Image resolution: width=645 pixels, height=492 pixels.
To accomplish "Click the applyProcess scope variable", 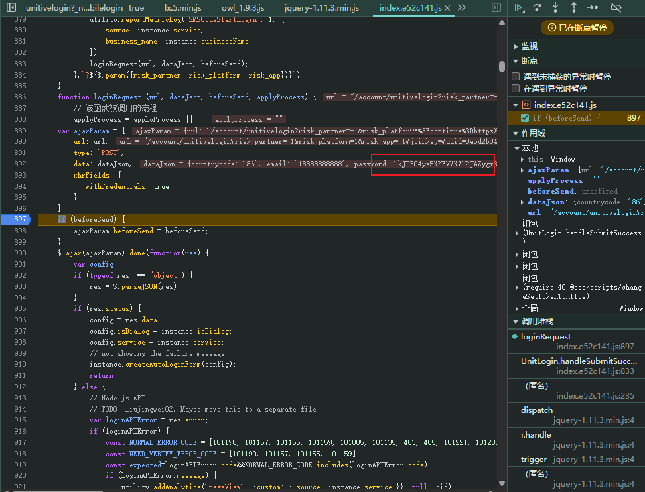I will tap(555, 180).
